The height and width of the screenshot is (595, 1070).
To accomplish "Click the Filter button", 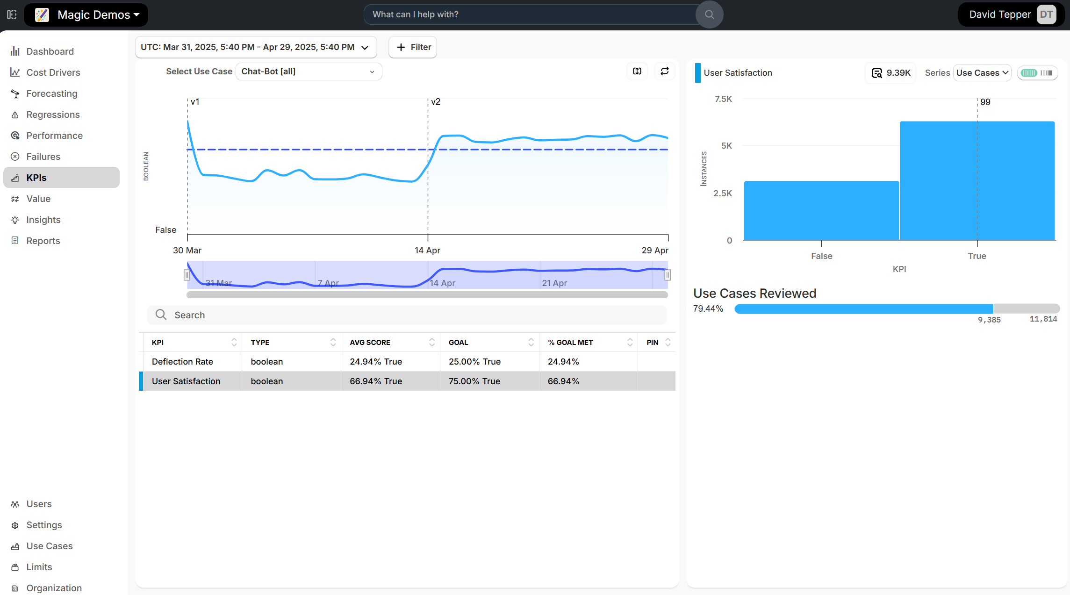I will click(x=413, y=47).
